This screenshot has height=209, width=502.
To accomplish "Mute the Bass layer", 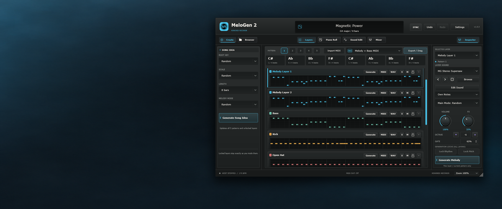I will 407,114.
